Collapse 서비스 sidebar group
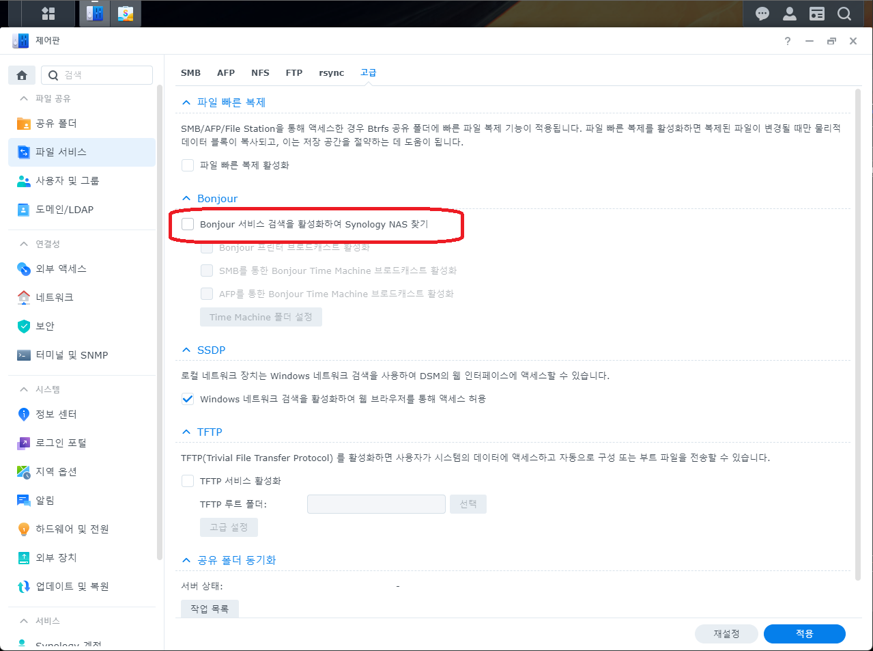Viewport: 873px width, 651px height. pos(24,621)
